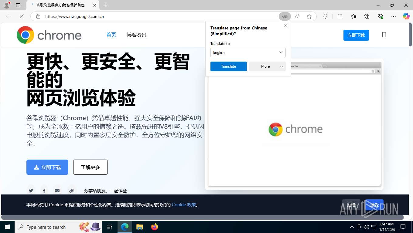The image size is (413, 233).
Task: Click the blue Translate button
Action: click(x=229, y=66)
